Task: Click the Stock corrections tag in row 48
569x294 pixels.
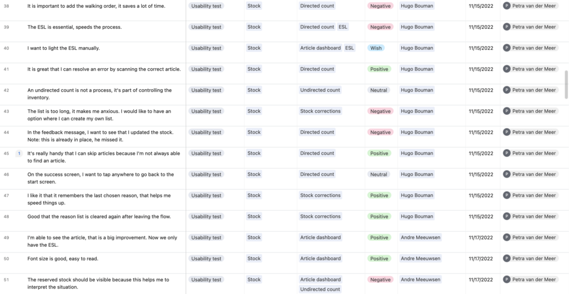Action: point(320,217)
